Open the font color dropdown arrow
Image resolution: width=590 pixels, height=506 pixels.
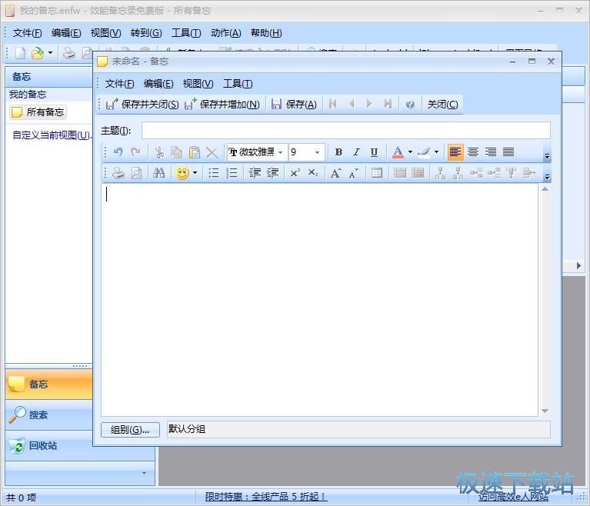[x=410, y=152]
